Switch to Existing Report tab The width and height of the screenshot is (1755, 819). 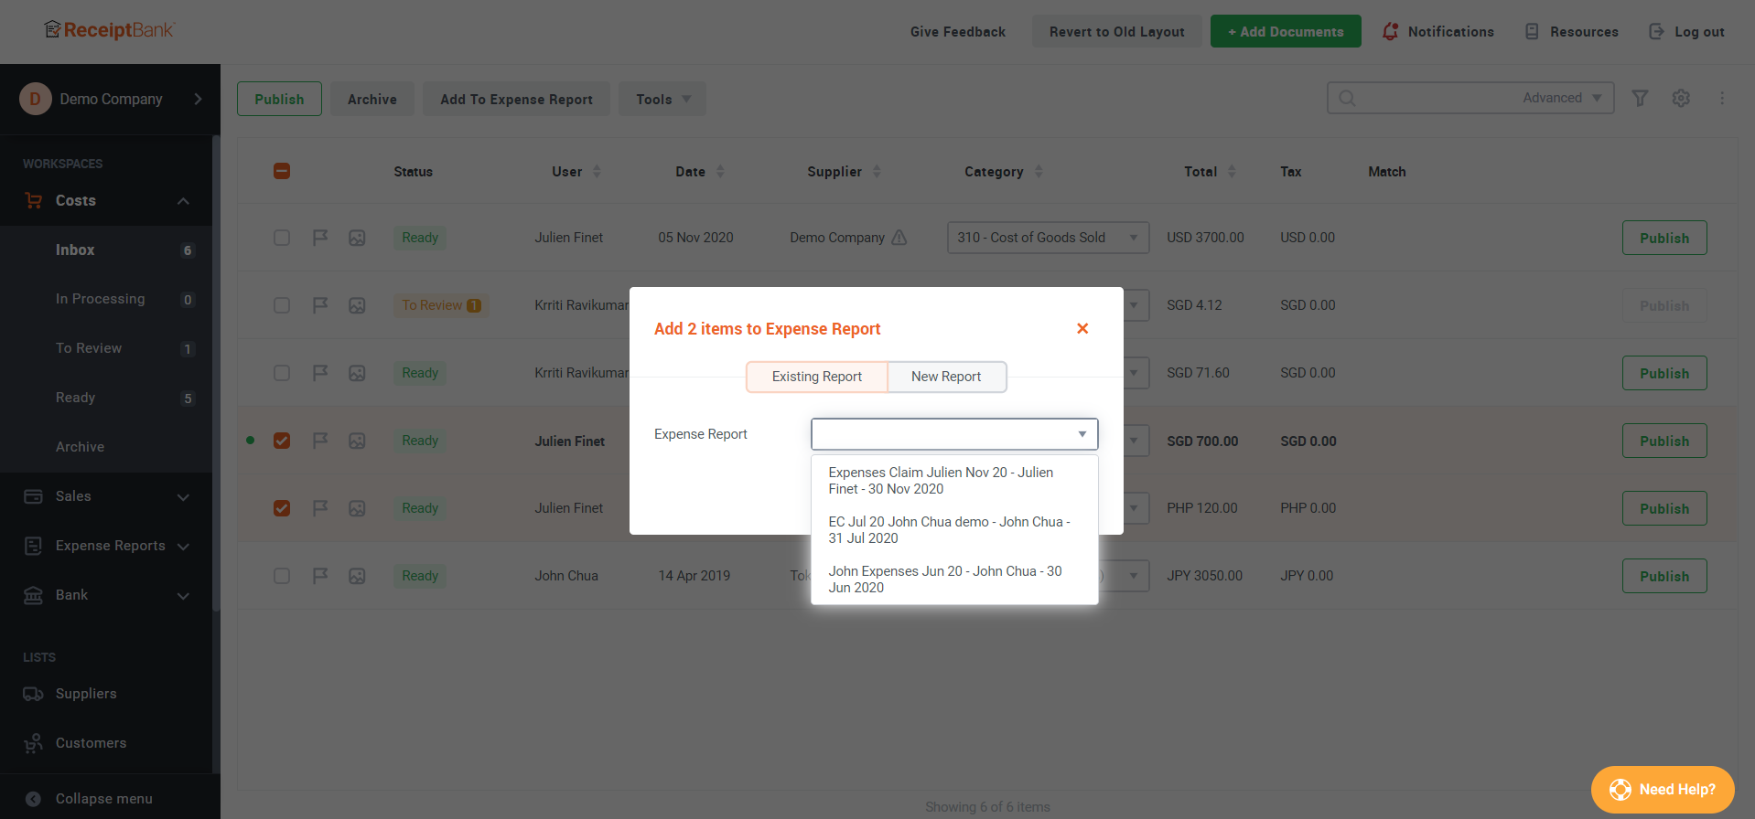click(x=817, y=377)
